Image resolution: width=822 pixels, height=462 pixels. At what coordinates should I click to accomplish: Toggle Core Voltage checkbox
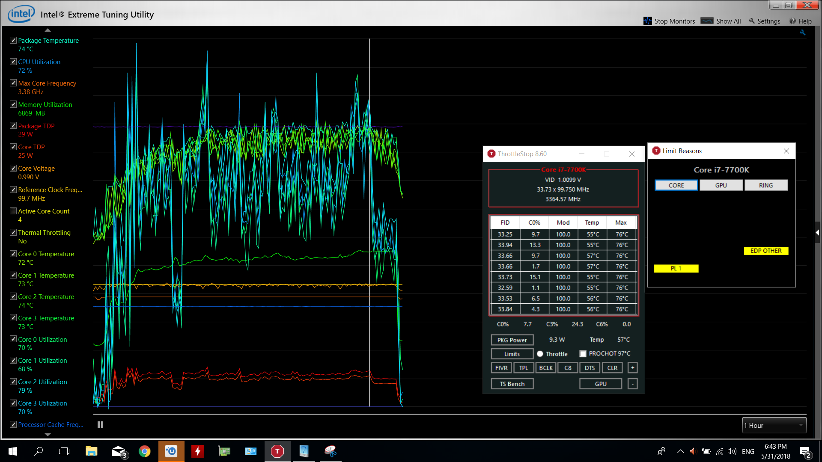click(x=13, y=168)
